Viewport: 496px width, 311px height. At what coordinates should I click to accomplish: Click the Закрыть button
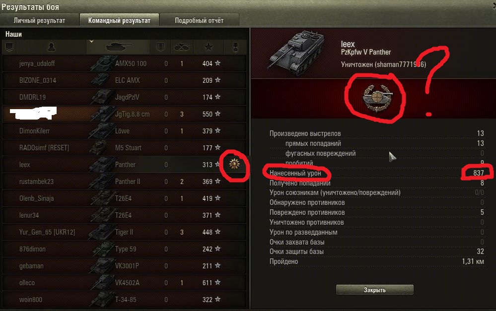tap(374, 290)
